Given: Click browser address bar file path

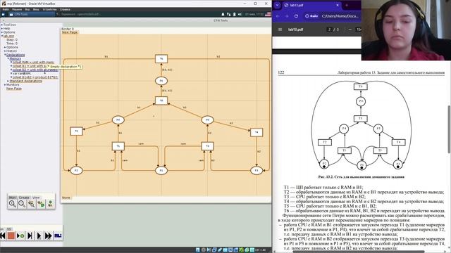Looking at the screenshot, I should (x=340, y=16).
